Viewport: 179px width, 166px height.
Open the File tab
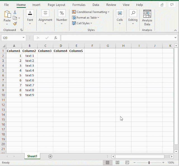(6, 5)
